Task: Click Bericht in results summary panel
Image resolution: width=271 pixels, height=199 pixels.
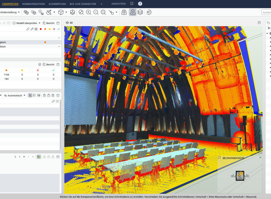Action: click(x=48, y=64)
